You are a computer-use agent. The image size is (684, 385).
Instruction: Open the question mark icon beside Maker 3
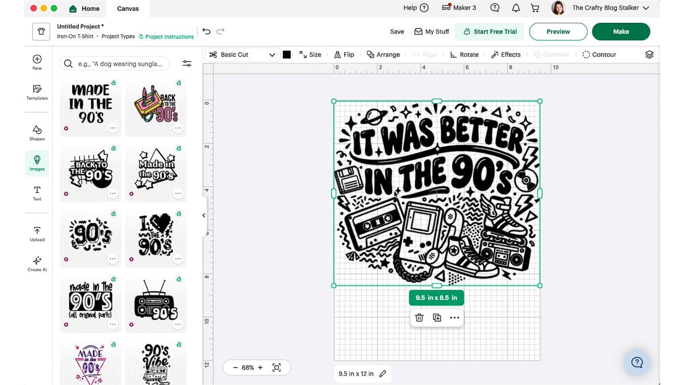click(495, 8)
